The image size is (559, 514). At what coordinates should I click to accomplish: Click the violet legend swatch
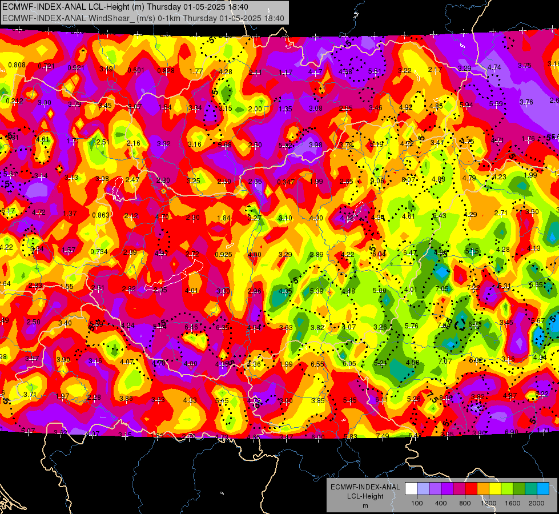coord(447,489)
